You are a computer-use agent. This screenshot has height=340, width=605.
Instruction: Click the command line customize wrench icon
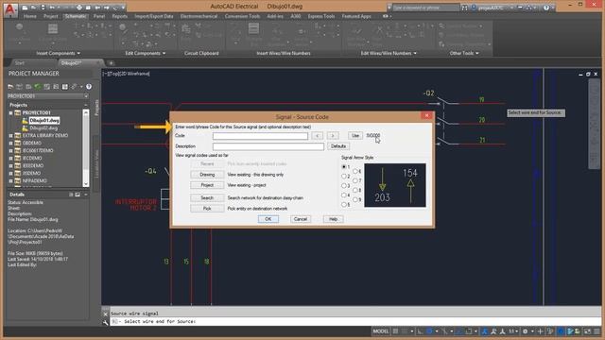pos(105,322)
